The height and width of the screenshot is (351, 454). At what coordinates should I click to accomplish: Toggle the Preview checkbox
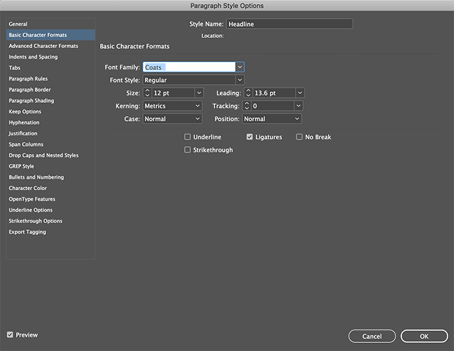click(10, 335)
